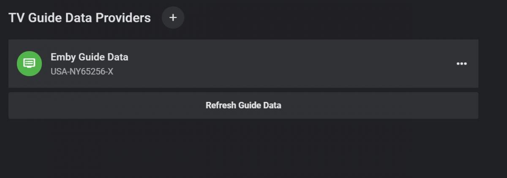This screenshot has height=178, width=507.
Task: Click the green Emby guide icon
Action: (x=29, y=63)
